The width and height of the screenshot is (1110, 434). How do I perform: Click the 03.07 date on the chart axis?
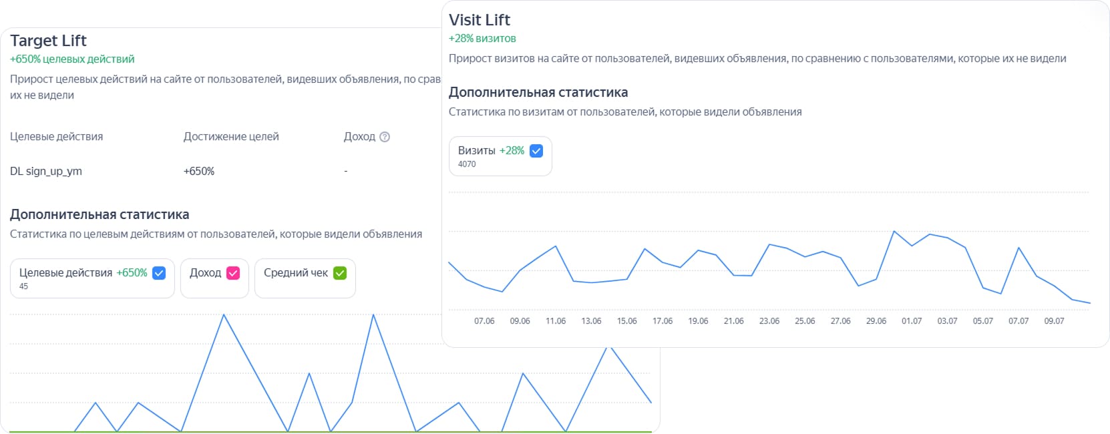[948, 321]
